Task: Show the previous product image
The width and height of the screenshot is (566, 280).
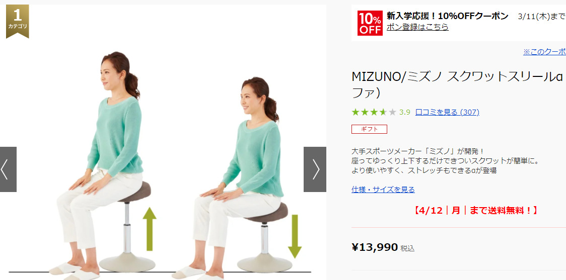Action: pos(8,169)
